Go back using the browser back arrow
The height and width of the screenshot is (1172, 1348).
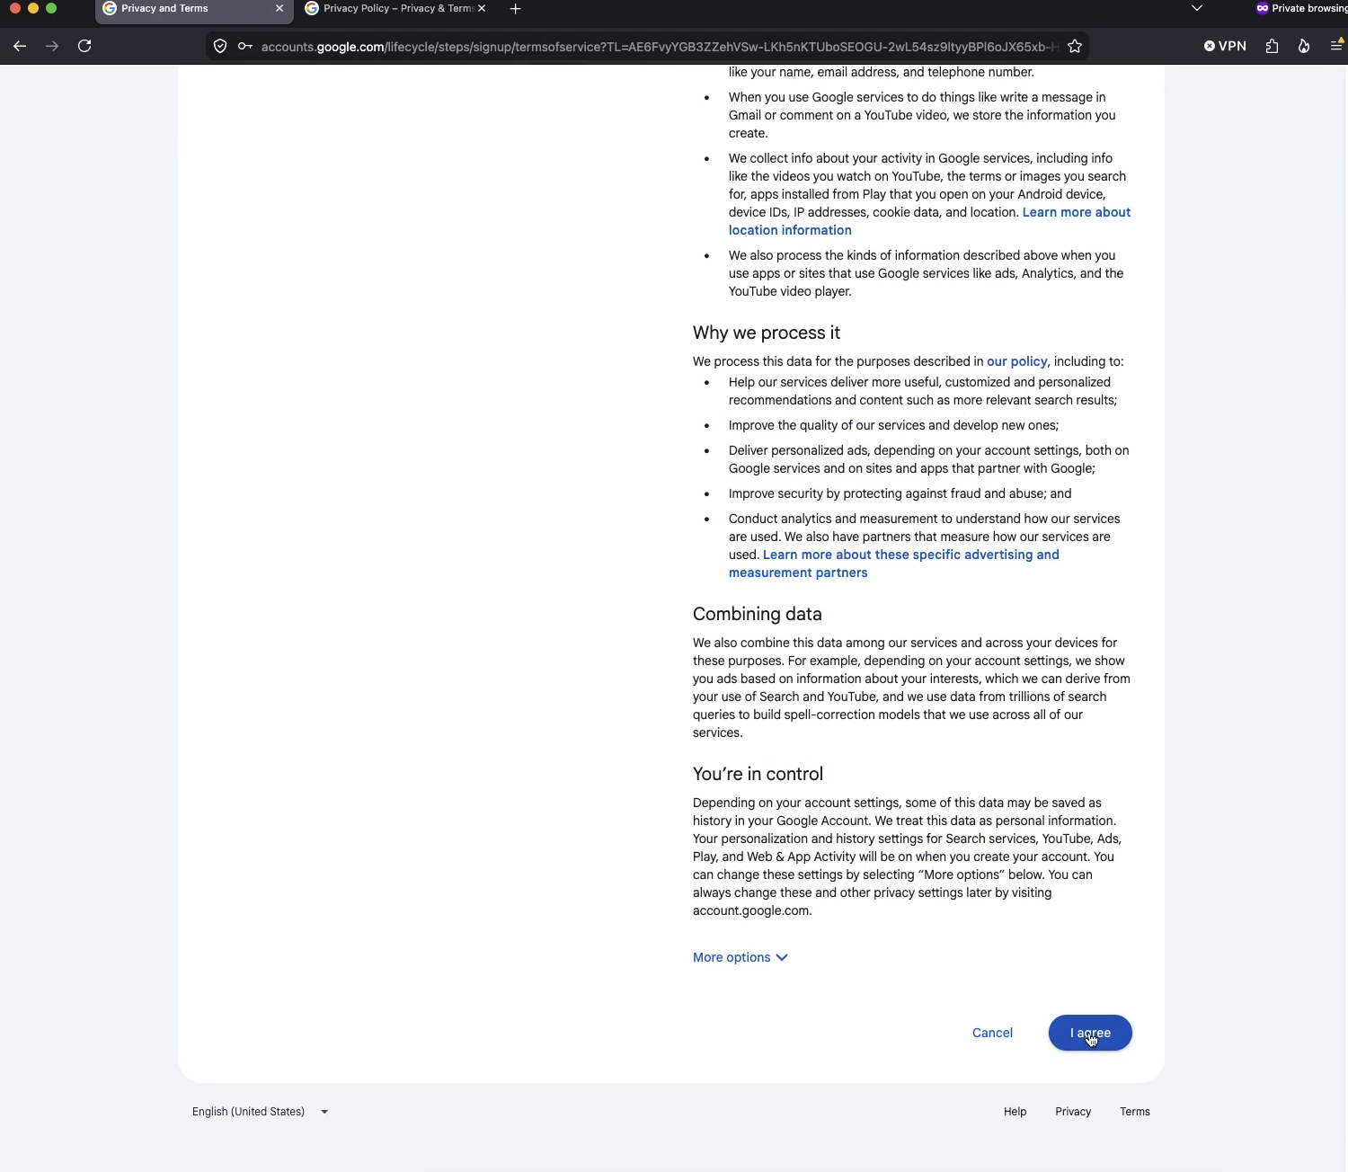[x=20, y=46]
